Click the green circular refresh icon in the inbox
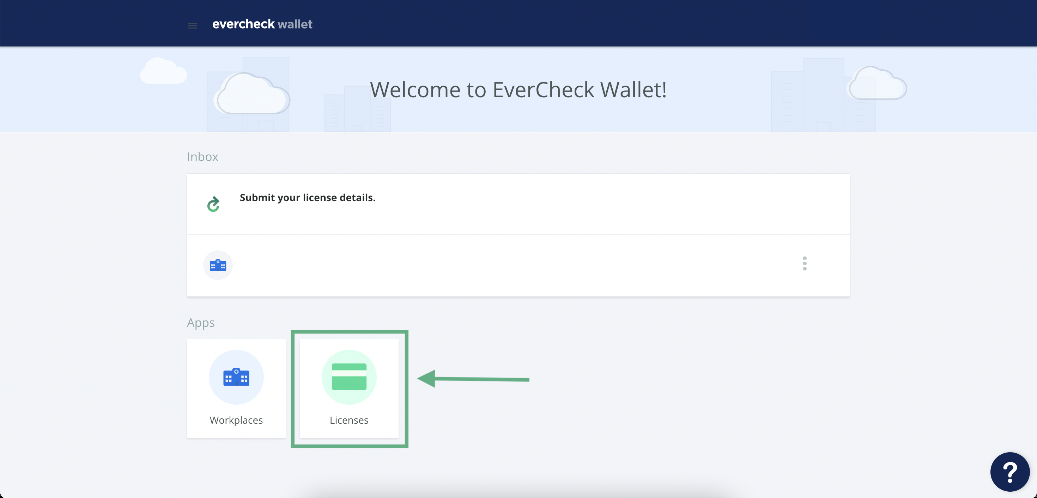This screenshot has height=498, width=1037. [x=213, y=204]
